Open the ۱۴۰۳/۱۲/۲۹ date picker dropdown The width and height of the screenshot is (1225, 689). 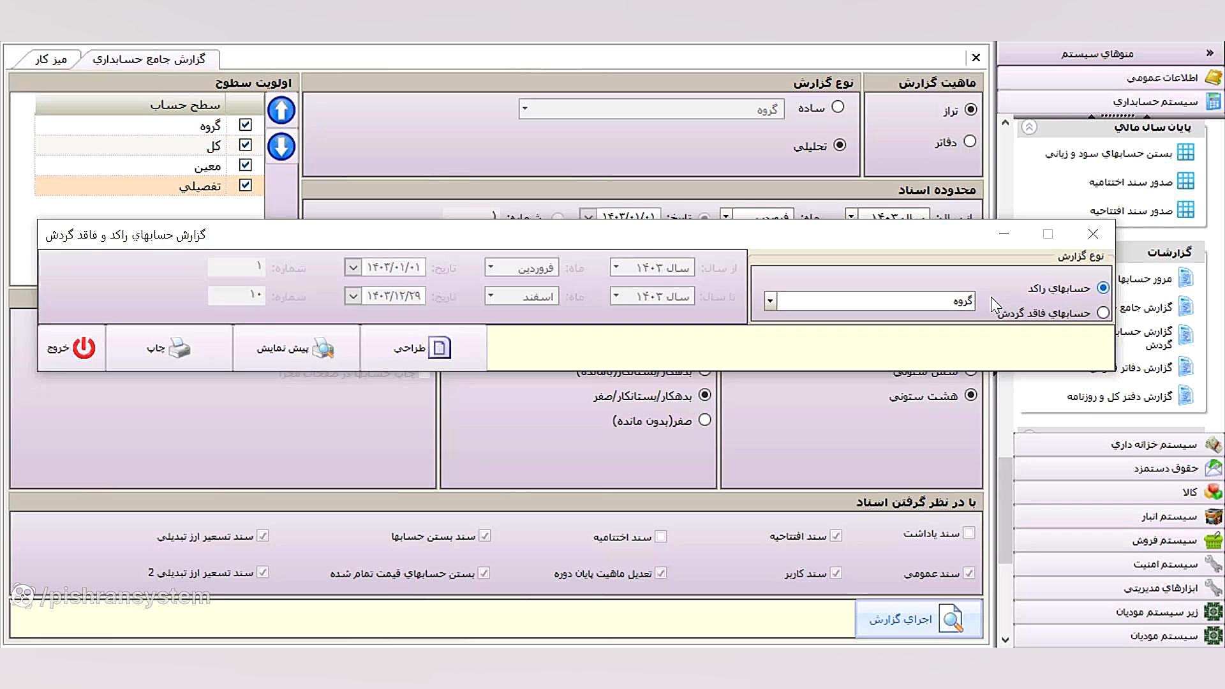point(353,296)
